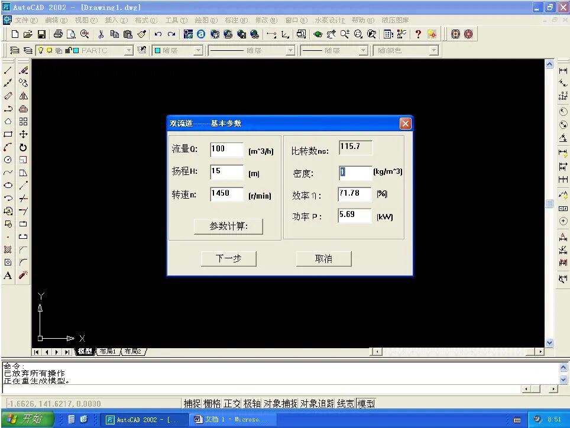Screen dimensions: 570x428
Task: Expand the PARTC layer dropdown
Action: tap(129, 50)
